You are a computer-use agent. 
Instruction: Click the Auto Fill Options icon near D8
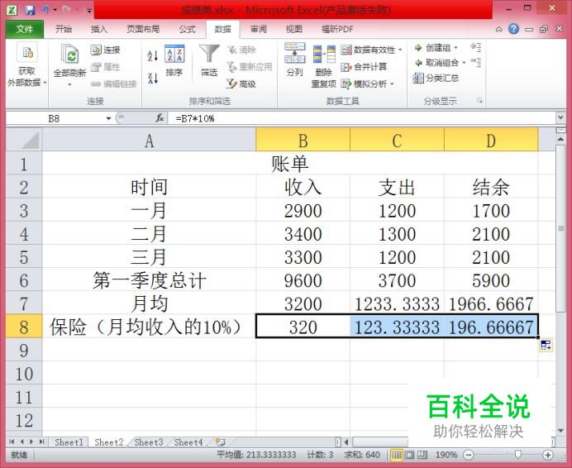[x=546, y=345]
